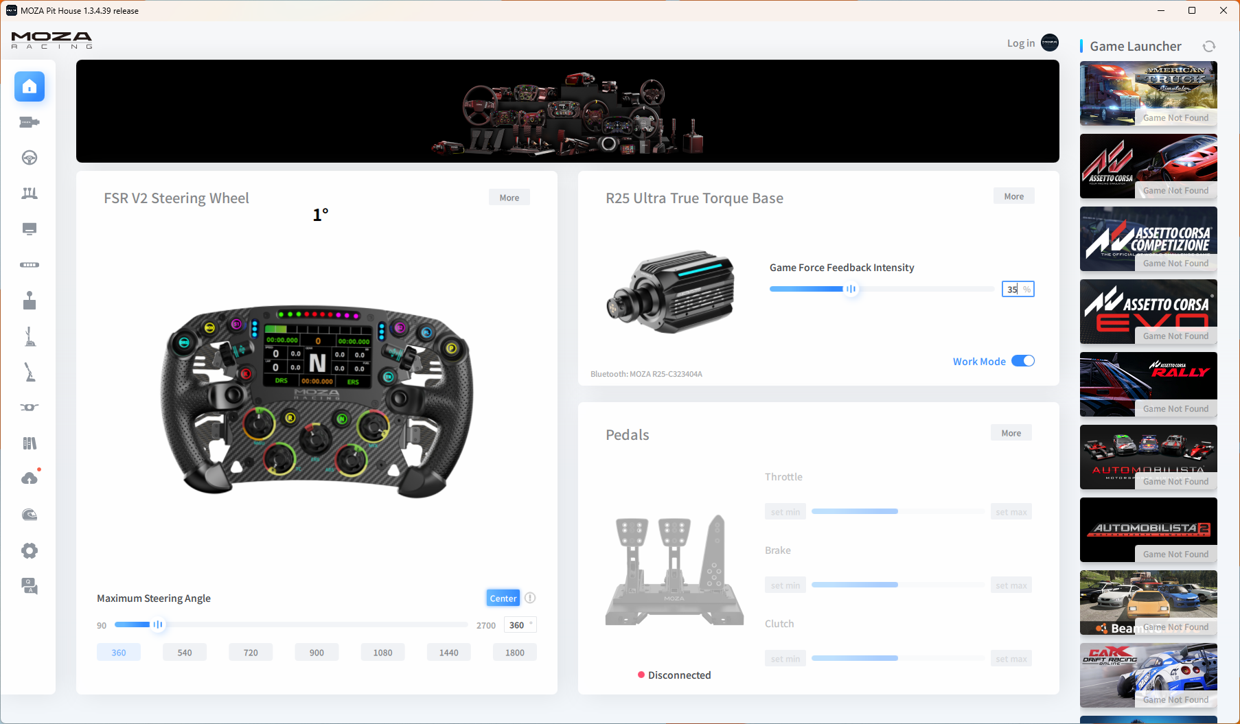
Task: Open the cloud upload icon with notification
Action: click(30, 478)
